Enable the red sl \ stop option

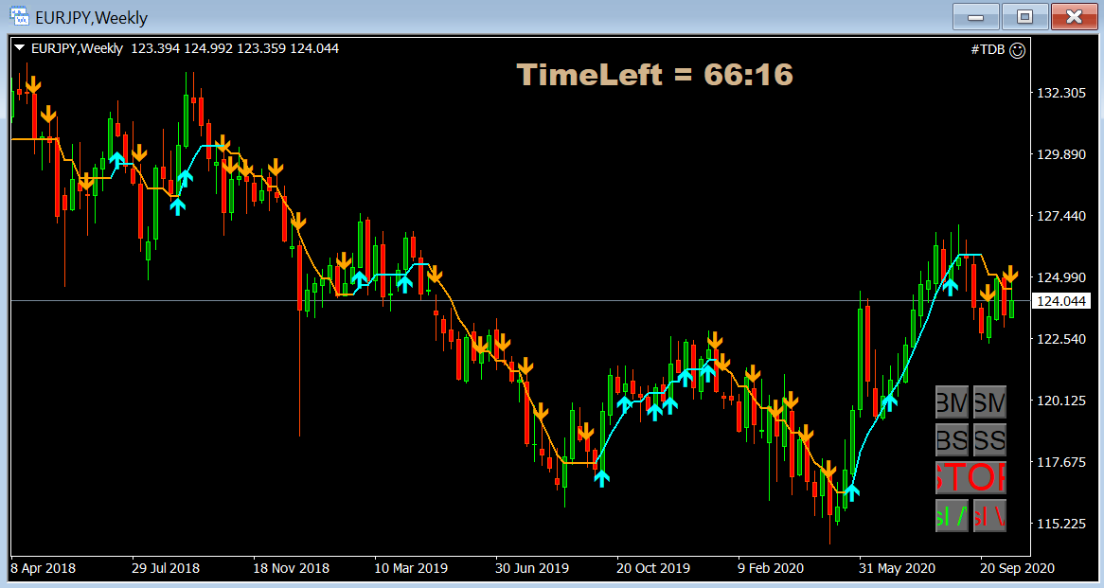pos(989,517)
